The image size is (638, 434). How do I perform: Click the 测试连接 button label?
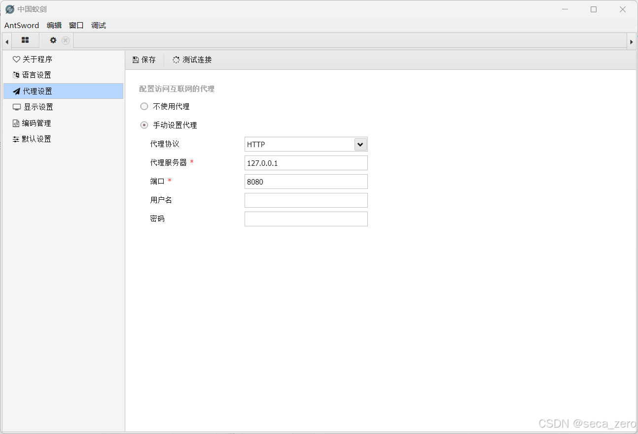point(197,60)
